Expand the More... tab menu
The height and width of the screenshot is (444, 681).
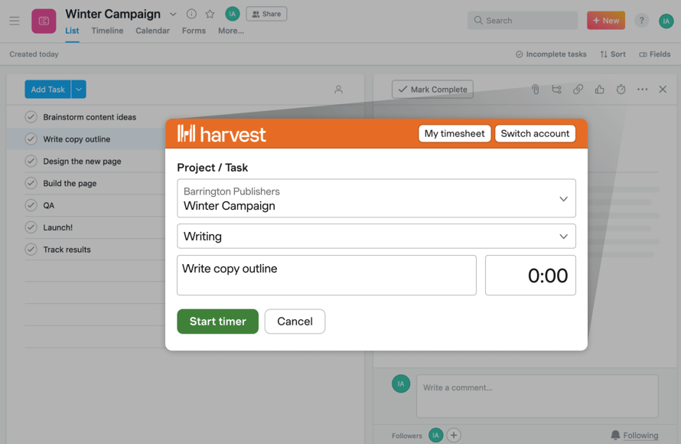pos(231,31)
